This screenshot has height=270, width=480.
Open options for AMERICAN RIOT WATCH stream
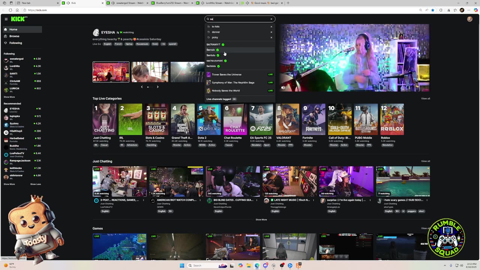pos(200,200)
